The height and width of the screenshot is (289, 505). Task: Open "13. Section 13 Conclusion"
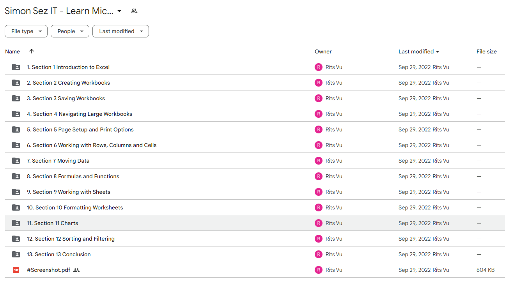pos(59,254)
